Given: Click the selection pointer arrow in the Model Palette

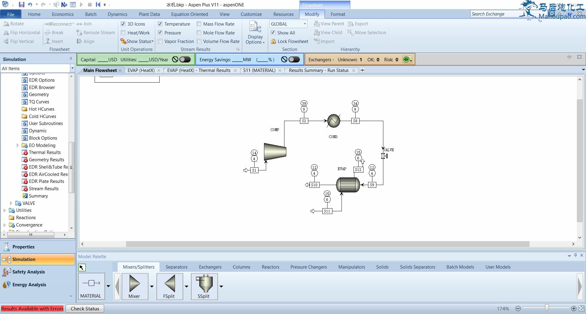Looking at the screenshot, I should 82,267.
